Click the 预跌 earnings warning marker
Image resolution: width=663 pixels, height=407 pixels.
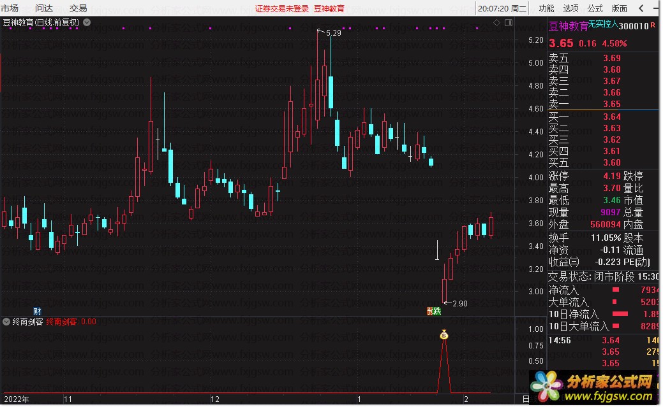coord(434,311)
